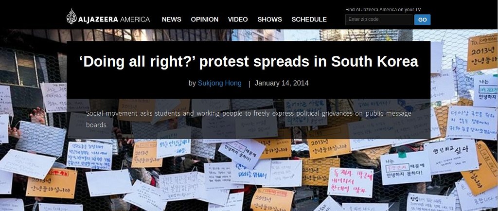The width and height of the screenshot is (498, 211).
Task: Focus the Enter zip code field
Action: pos(378,19)
